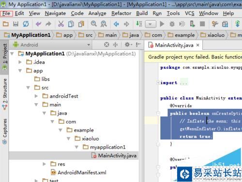Click the Debug bug icon
Screen dimensions: 242x182
(x=172, y=24)
